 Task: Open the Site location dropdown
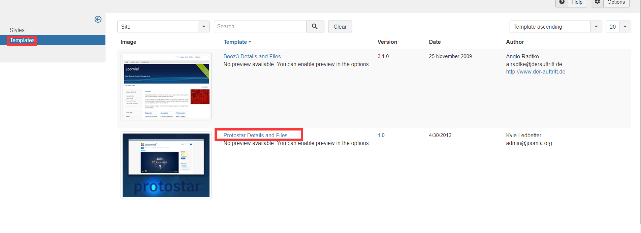click(163, 27)
